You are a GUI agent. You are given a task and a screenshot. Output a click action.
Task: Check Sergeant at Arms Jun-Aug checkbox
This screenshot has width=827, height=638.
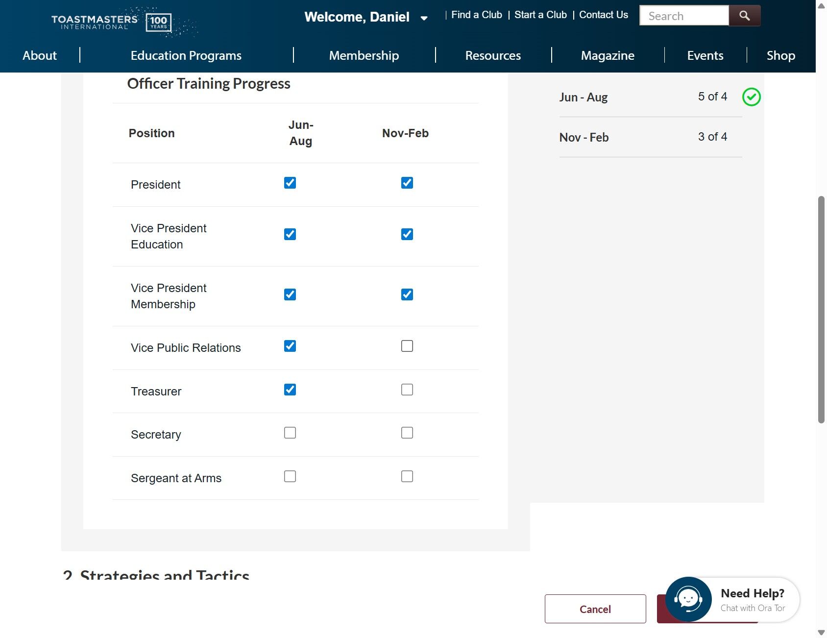pyautogui.click(x=290, y=476)
